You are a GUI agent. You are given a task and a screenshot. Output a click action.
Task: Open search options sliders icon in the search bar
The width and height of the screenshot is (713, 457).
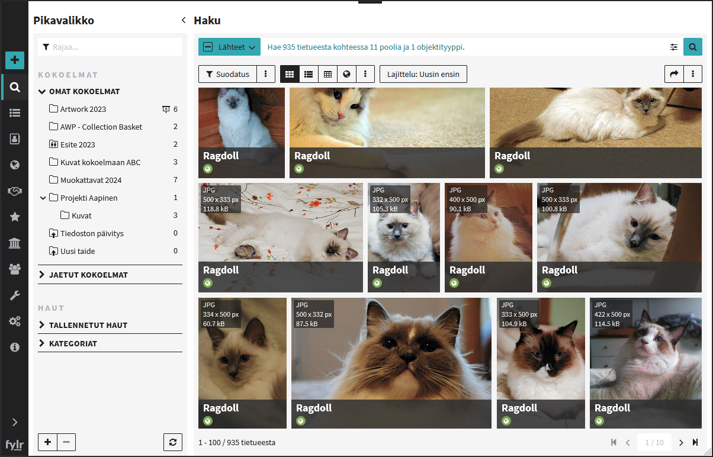tap(674, 47)
